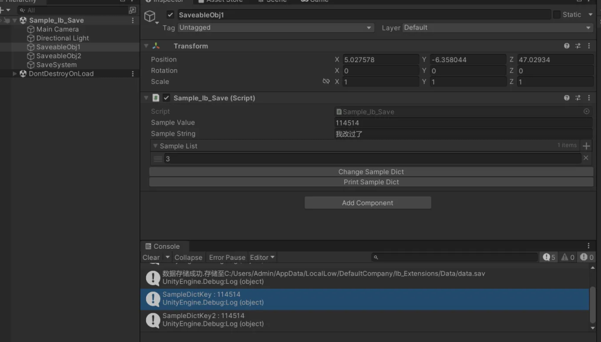Image resolution: width=601 pixels, height=342 pixels.
Task: Click the object name field SaveableObj1
Action: (364, 15)
